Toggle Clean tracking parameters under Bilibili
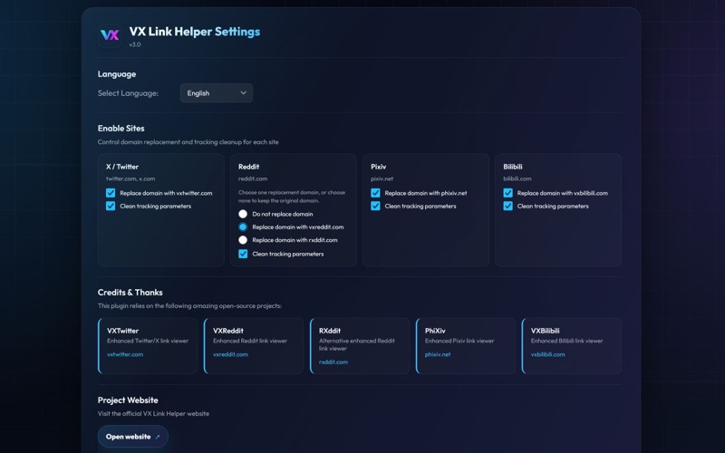This screenshot has width=725, height=453. [507, 206]
